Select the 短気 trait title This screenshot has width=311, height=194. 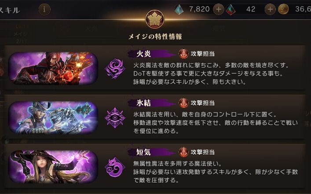click(x=143, y=152)
